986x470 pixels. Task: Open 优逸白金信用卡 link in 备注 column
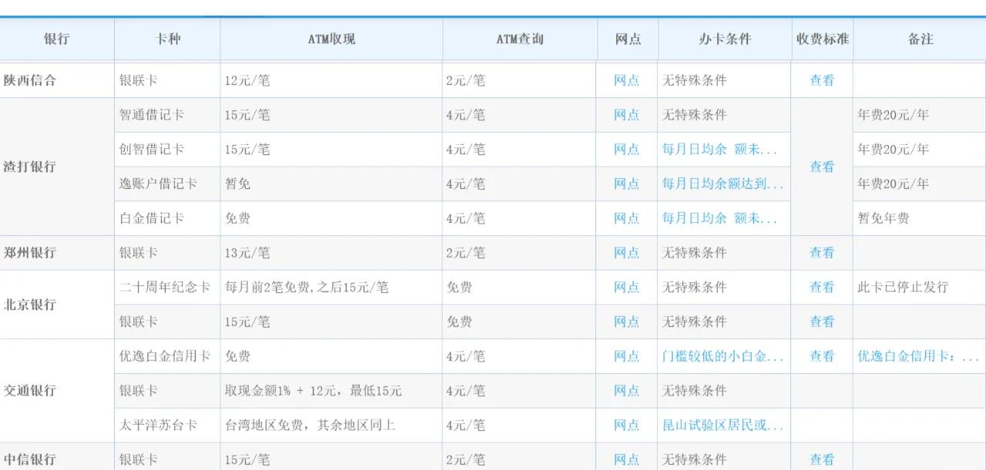click(918, 357)
